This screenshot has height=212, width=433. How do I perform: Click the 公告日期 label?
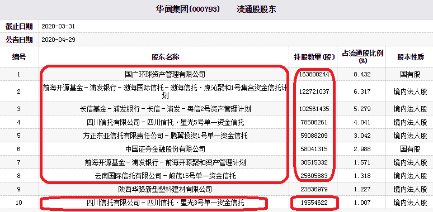pos(19,40)
